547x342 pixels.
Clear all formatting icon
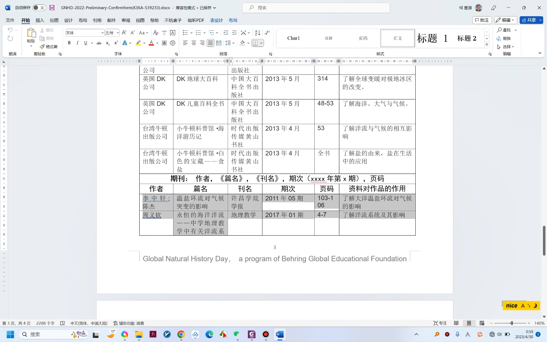pos(156,33)
